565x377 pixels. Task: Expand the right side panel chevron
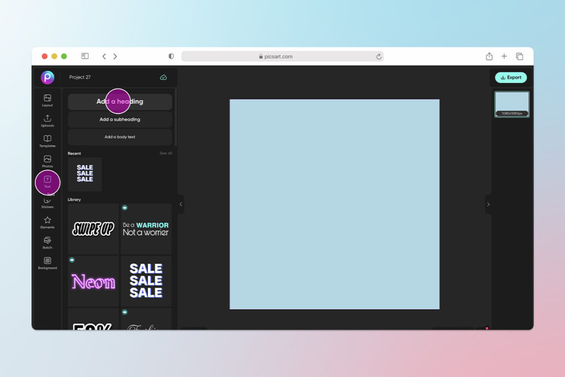[488, 204]
